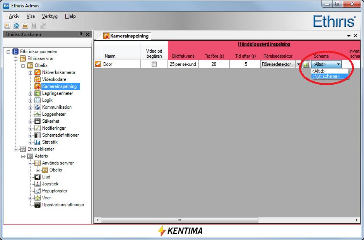
Task: Expand the Vyer node
Action: (31, 198)
